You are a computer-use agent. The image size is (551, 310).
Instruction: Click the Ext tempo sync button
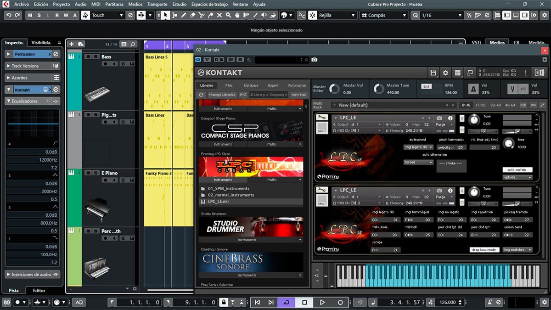[426, 86]
